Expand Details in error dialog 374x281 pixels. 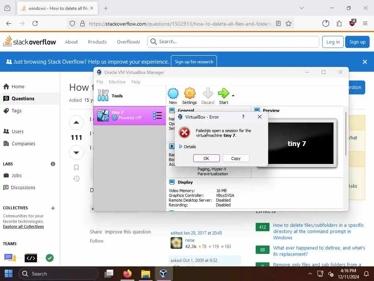[x=187, y=147]
